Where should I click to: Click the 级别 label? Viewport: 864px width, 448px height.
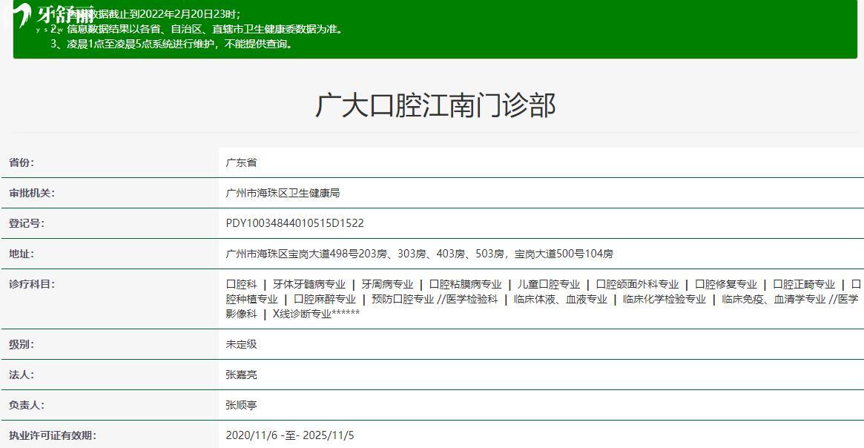[21, 344]
